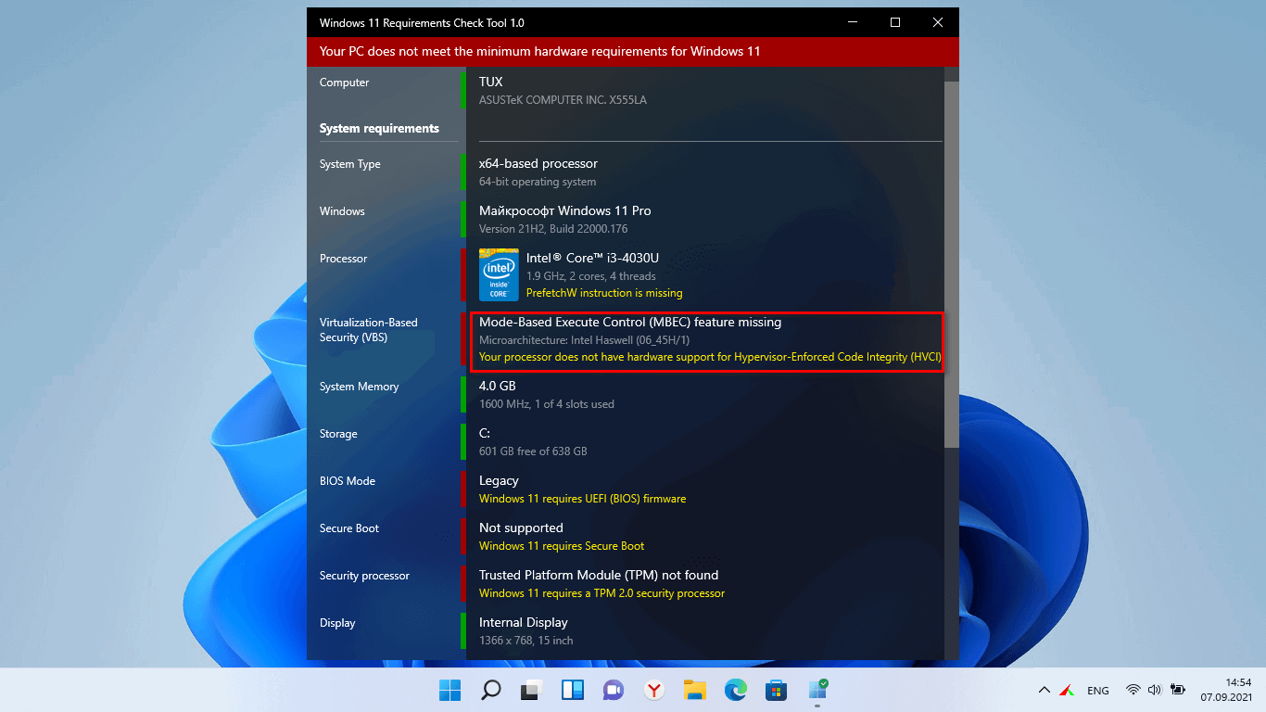Select the computer name TUX
Viewport: 1266px width, 712px height.
tap(491, 82)
